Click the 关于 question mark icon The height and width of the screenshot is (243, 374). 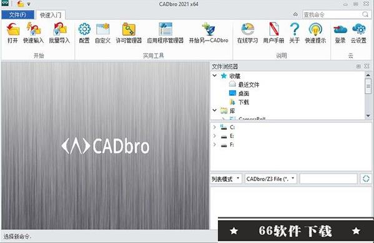(294, 29)
